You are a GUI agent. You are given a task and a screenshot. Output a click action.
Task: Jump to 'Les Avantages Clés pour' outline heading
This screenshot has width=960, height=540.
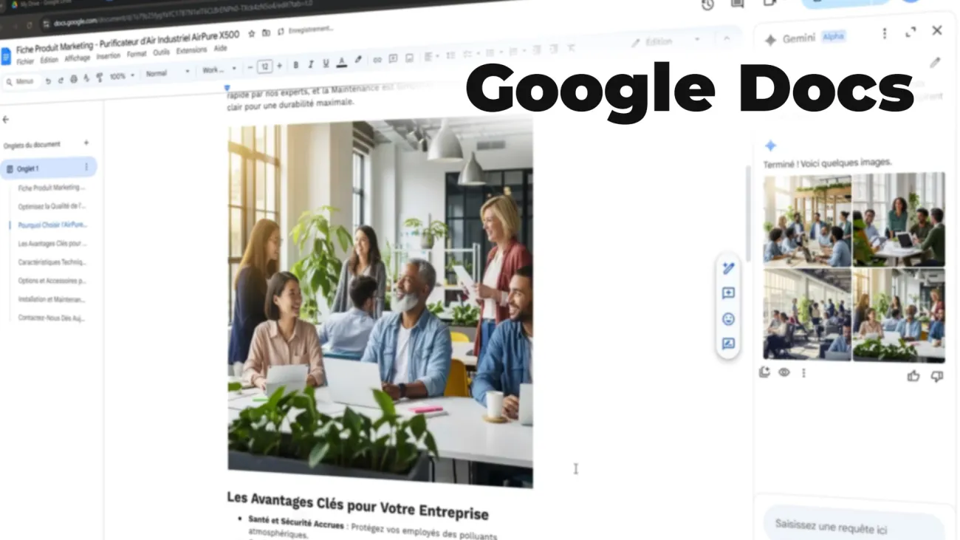coord(52,243)
